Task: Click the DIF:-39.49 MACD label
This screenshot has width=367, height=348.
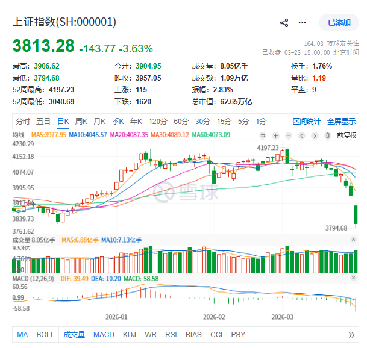Action: [75, 279]
